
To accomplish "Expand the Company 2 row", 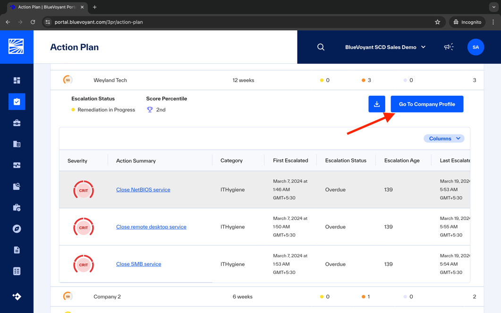I will point(267,296).
